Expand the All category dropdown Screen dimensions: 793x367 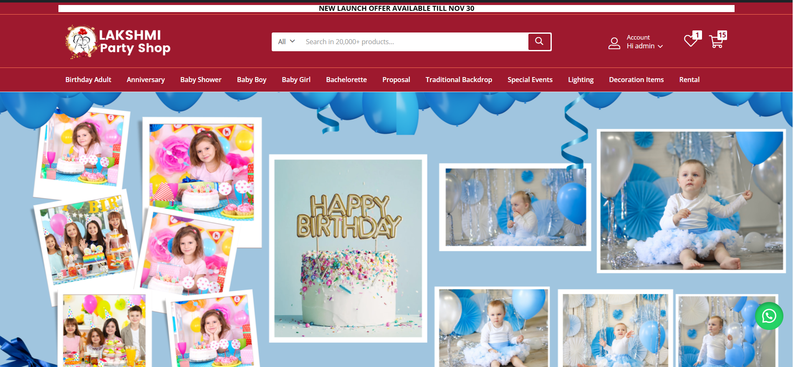[286, 42]
